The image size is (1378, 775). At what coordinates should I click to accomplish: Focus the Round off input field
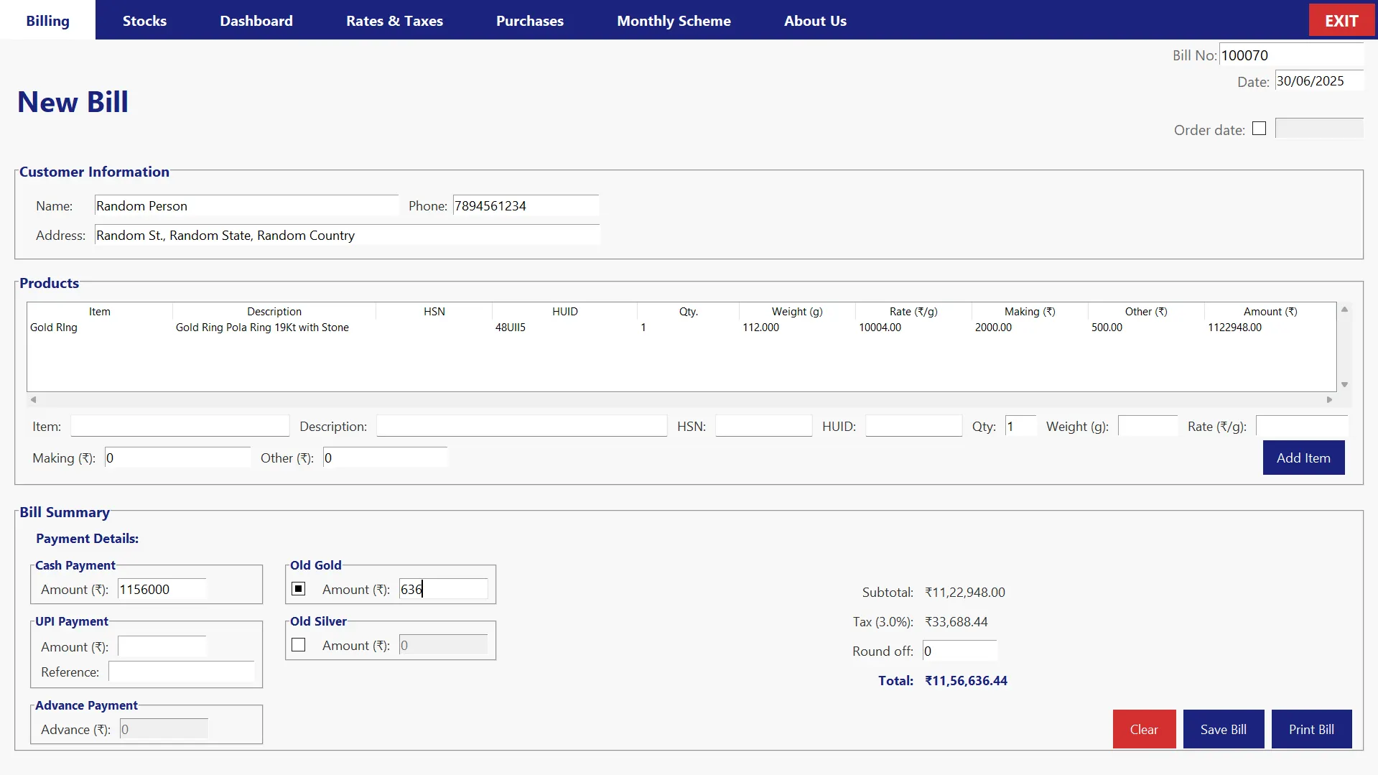click(x=960, y=651)
